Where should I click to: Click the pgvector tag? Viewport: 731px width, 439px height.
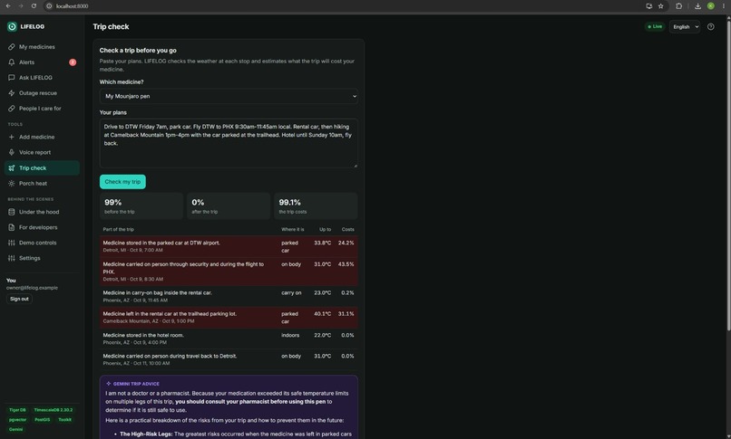point(18,420)
